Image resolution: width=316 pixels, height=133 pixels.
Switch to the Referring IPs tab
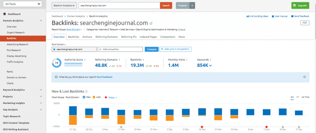click(x=129, y=37)
